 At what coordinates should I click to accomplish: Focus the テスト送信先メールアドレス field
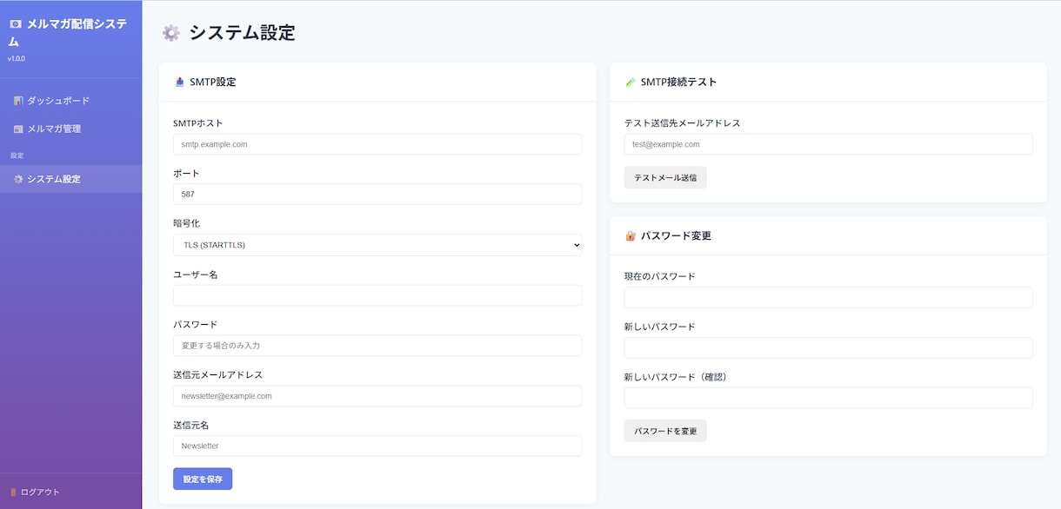click(829, 144)
